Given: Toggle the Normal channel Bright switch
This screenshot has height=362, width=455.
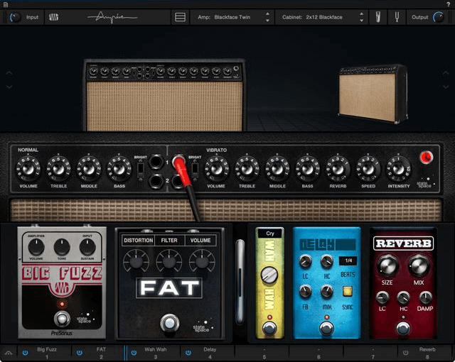Looking at the screenshot, I should (141, 170).
